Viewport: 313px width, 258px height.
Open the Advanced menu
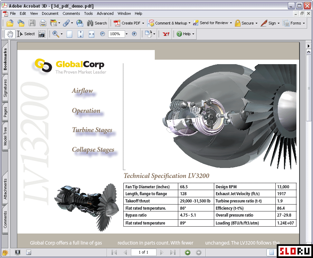pos(105,13)
